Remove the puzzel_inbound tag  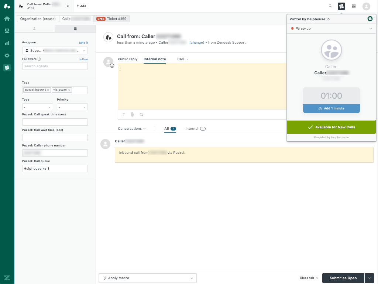point(48,90)
